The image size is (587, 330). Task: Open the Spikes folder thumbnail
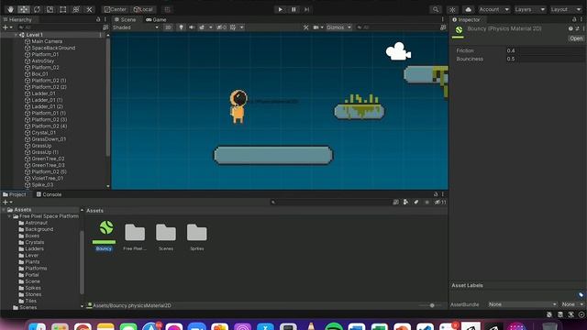197,236
